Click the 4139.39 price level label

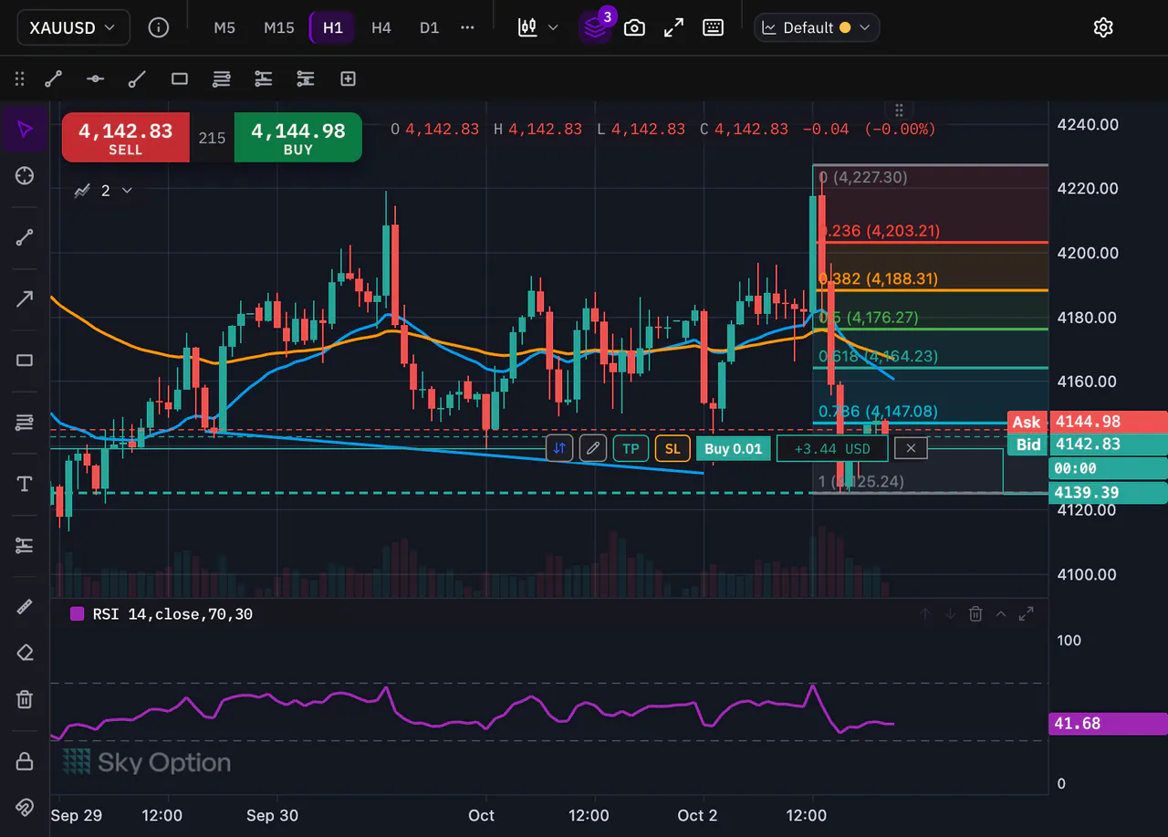click(1109, 493)
